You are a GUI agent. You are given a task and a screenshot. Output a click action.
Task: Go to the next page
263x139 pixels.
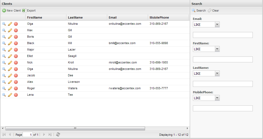click(44, 134)
